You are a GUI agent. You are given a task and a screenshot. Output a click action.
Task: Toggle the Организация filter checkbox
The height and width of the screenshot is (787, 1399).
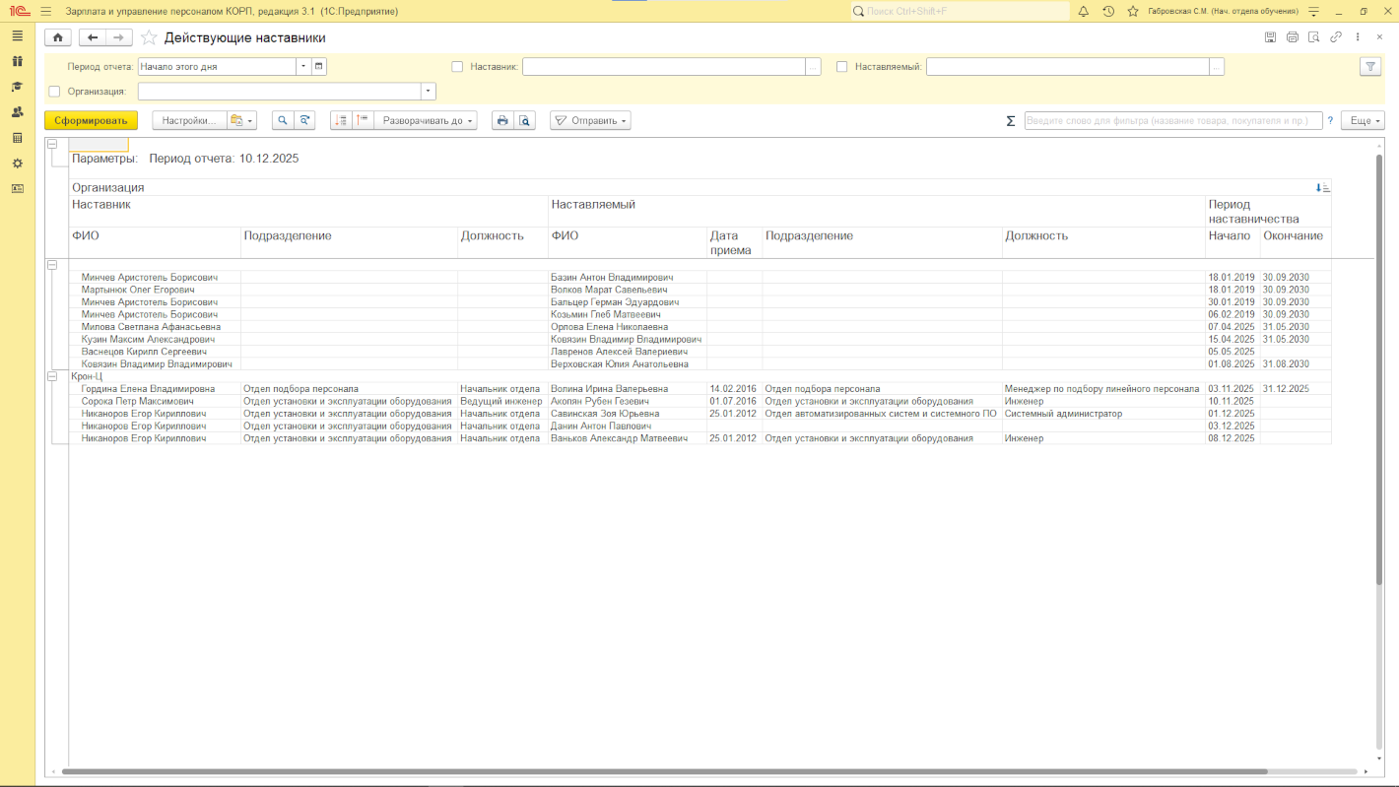(54, 92)
